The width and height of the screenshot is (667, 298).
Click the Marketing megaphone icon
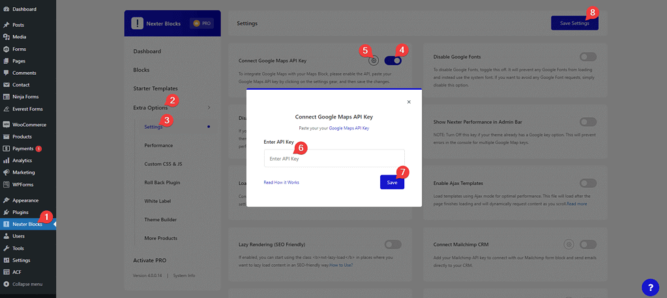7,172
